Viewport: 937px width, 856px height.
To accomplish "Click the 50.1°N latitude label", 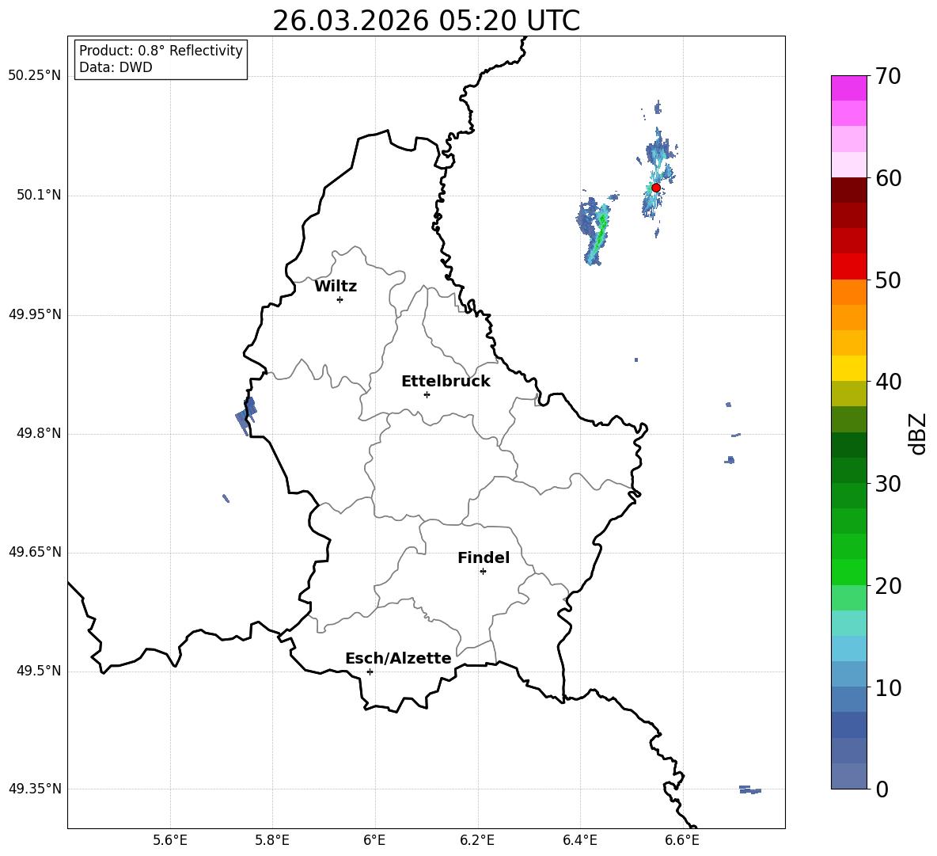I will point(39,196).
